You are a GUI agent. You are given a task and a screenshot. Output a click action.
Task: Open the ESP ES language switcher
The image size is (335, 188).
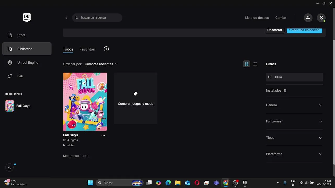pos(293,183)
